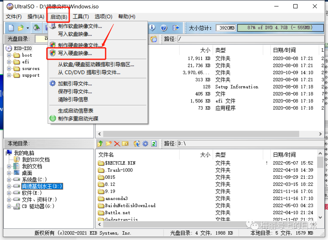Click the BaiduNetdiskDownload folder row
The image size is (328, 240).
pos(206,205)
